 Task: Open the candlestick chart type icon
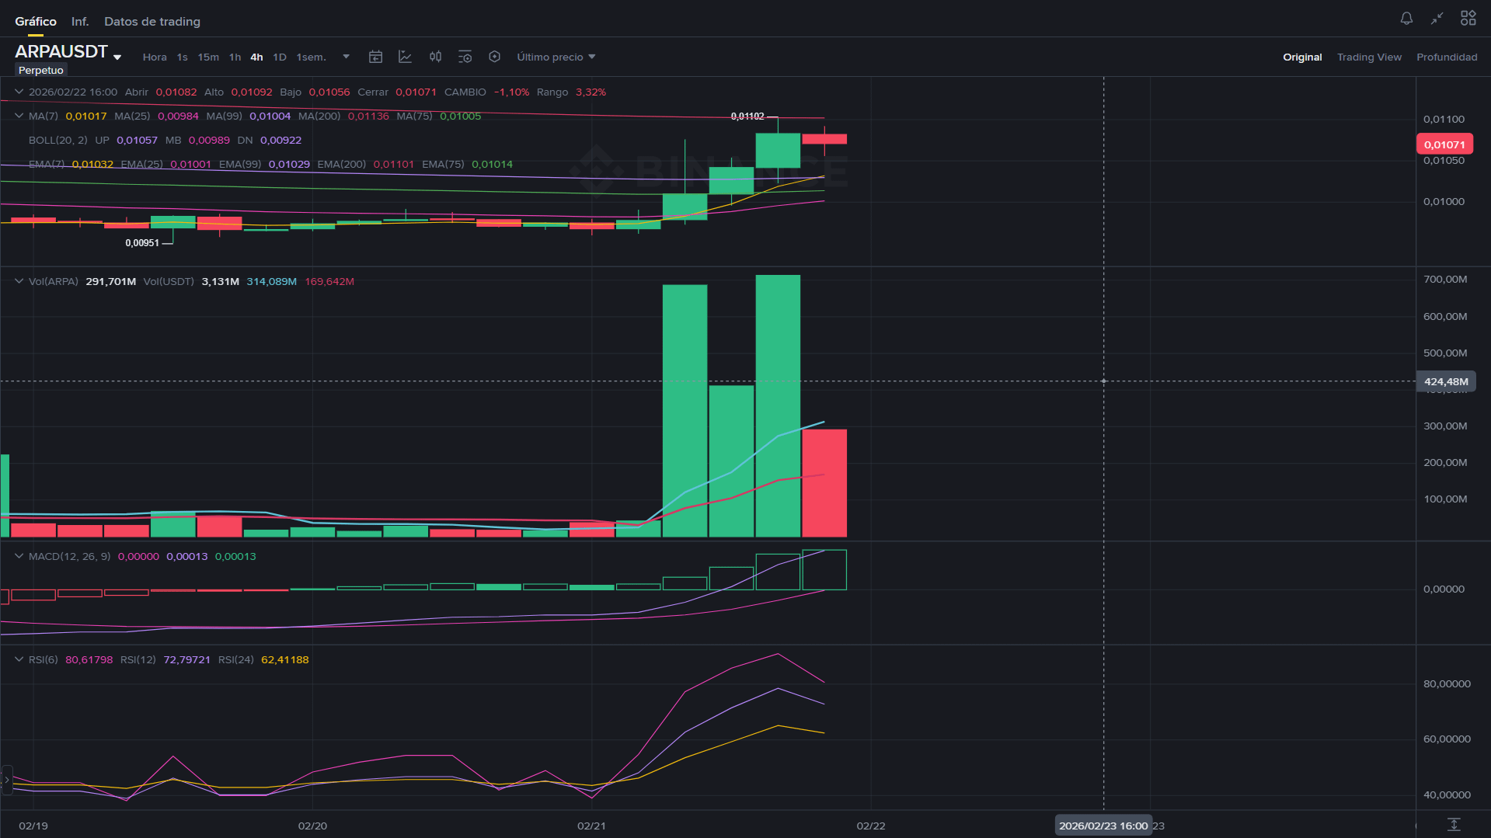(435, 57)
